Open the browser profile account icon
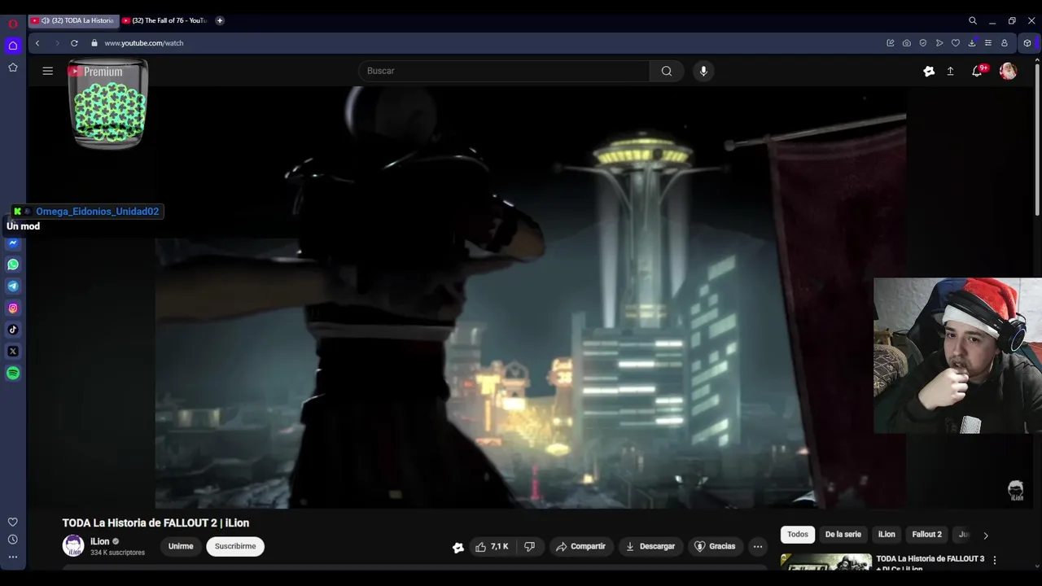 (x=1005, y=43)
